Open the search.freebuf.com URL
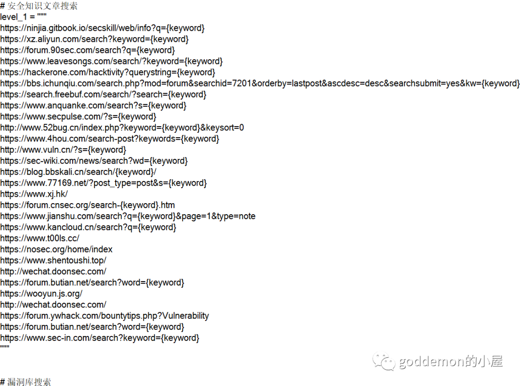This screenshot has height=386, width=520. click(103, 94)
